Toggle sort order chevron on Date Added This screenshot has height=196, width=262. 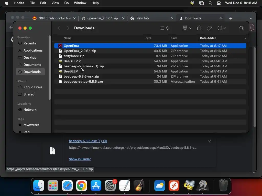click(245, 38)
